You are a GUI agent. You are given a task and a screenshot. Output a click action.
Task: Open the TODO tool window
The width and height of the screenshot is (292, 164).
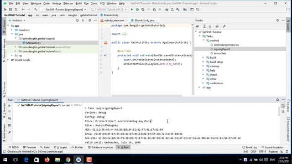pyautogui.click(x=13, y=147)
